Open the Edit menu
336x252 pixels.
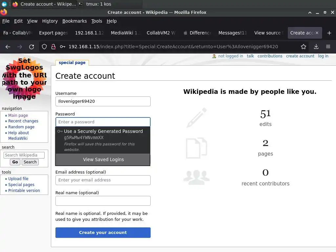pos(18,21)
